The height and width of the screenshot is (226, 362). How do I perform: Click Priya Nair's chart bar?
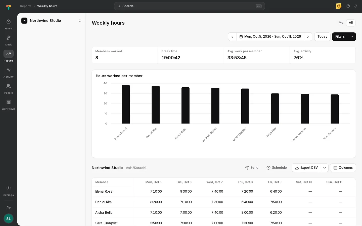[275, 108]
